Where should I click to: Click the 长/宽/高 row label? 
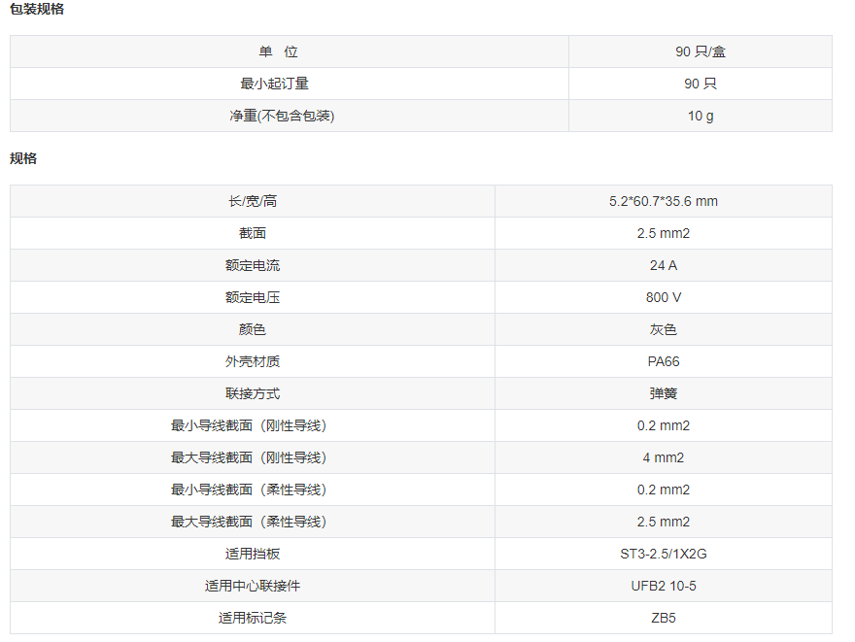coord(253,201)
